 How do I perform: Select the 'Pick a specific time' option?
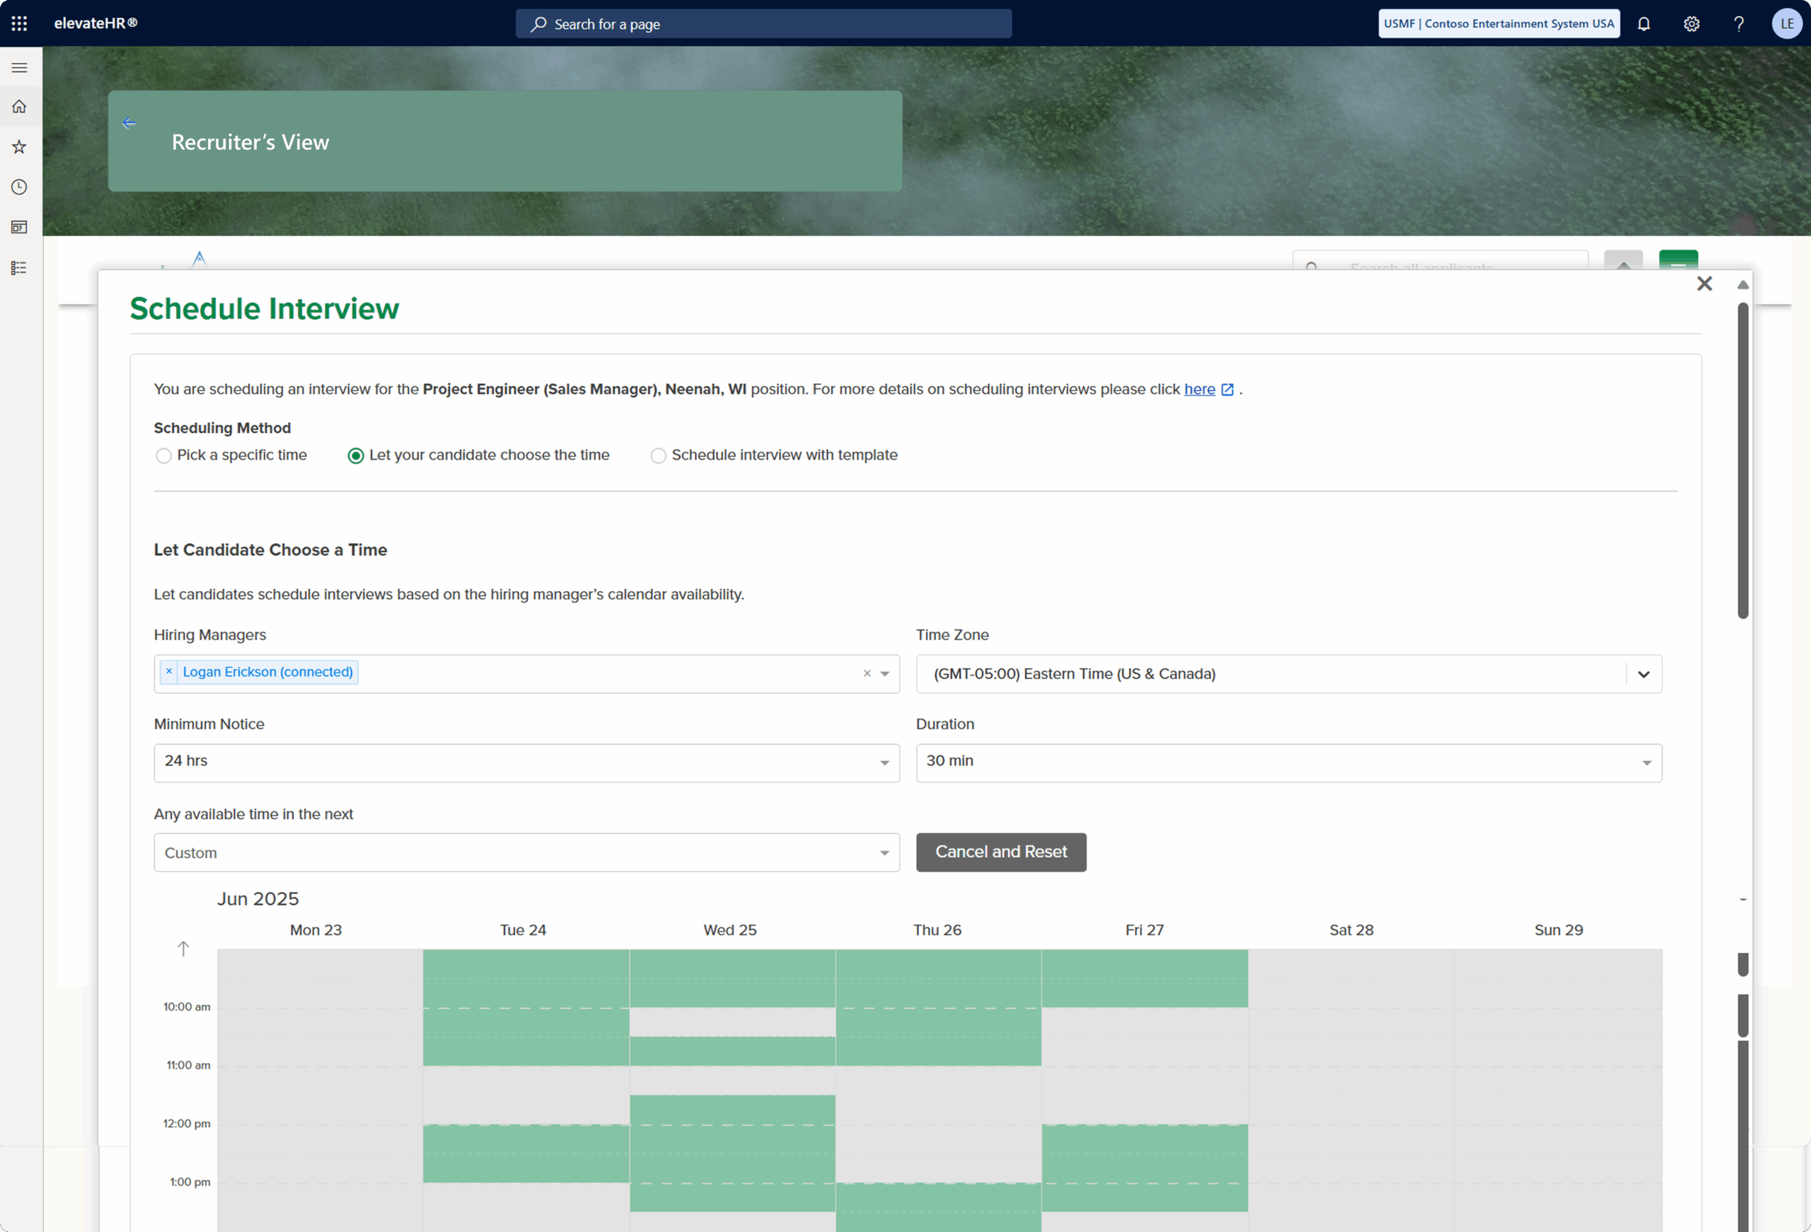coord(163,456)
